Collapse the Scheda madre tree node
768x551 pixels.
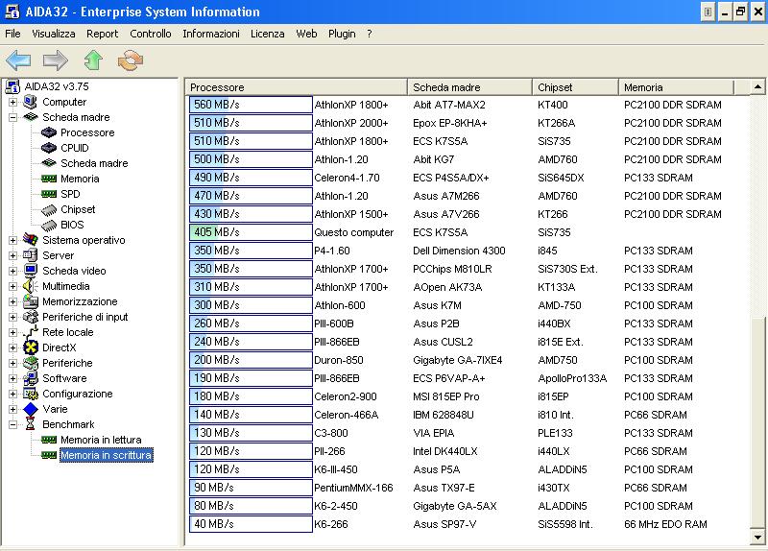click(12, 117)
